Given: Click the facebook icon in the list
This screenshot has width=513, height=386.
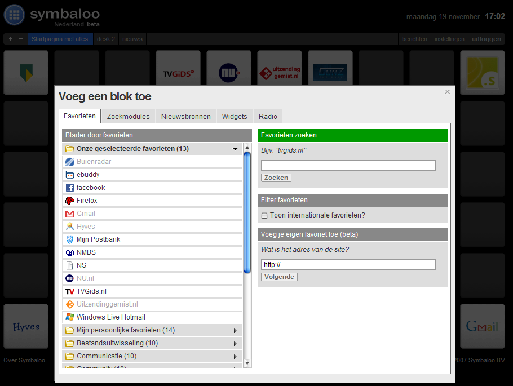Looking at the screenshot, I should point(70,188).
